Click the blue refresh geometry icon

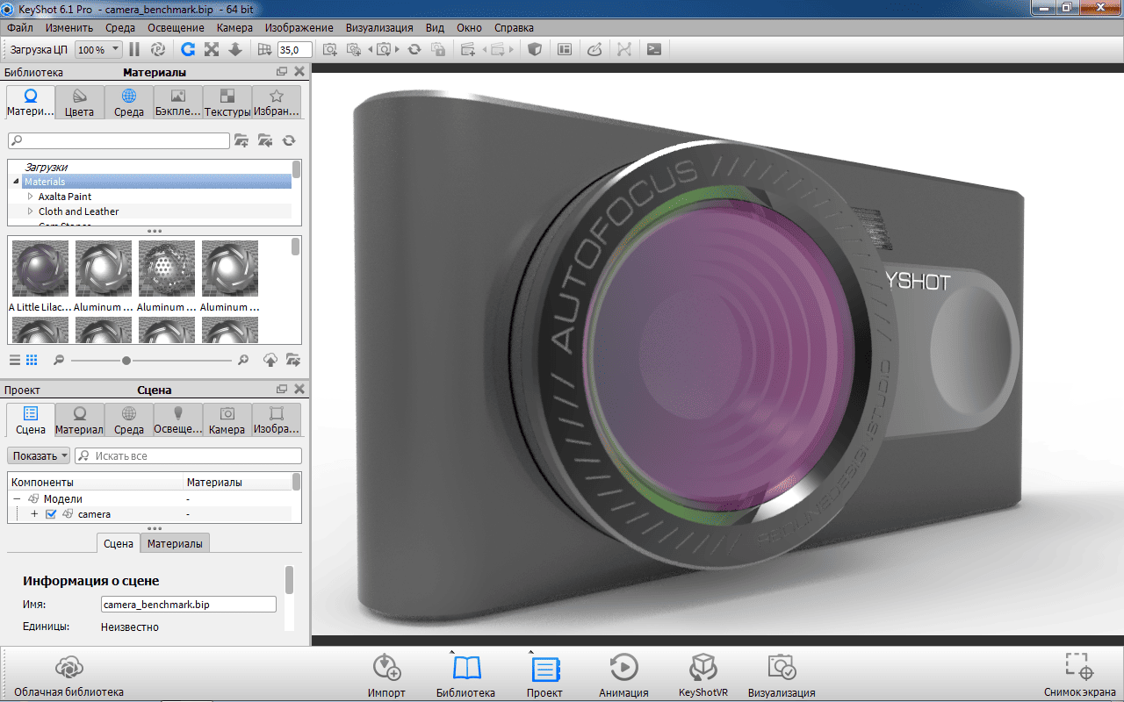pos(188,50)
